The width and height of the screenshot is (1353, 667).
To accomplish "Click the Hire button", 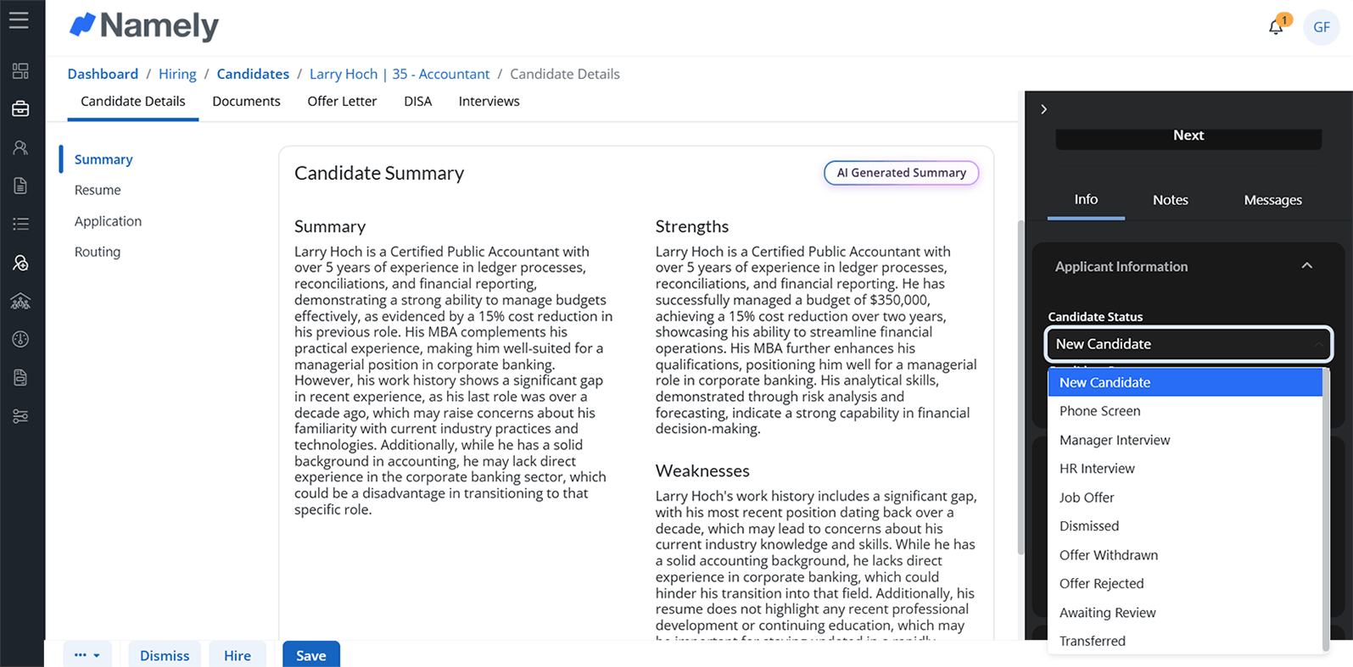I will (238, 655).
